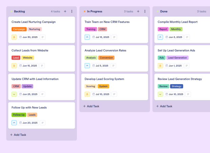Click priority icon on Train Team card

pyautogui.click(x=87, y=37)
